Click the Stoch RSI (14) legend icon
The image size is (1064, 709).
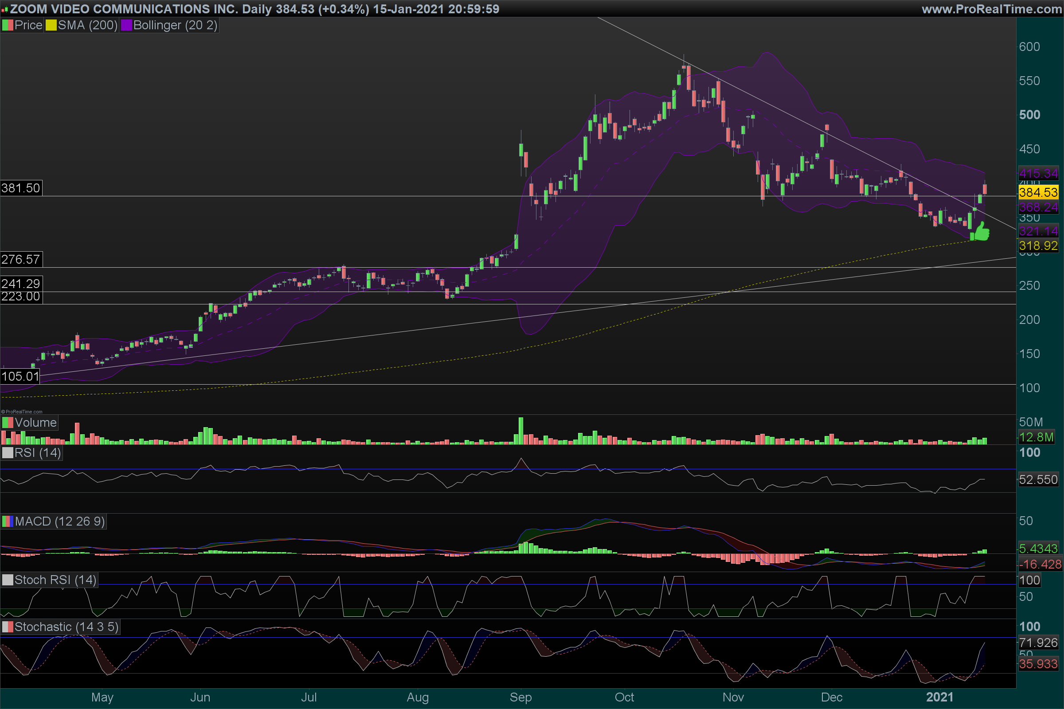8,580
